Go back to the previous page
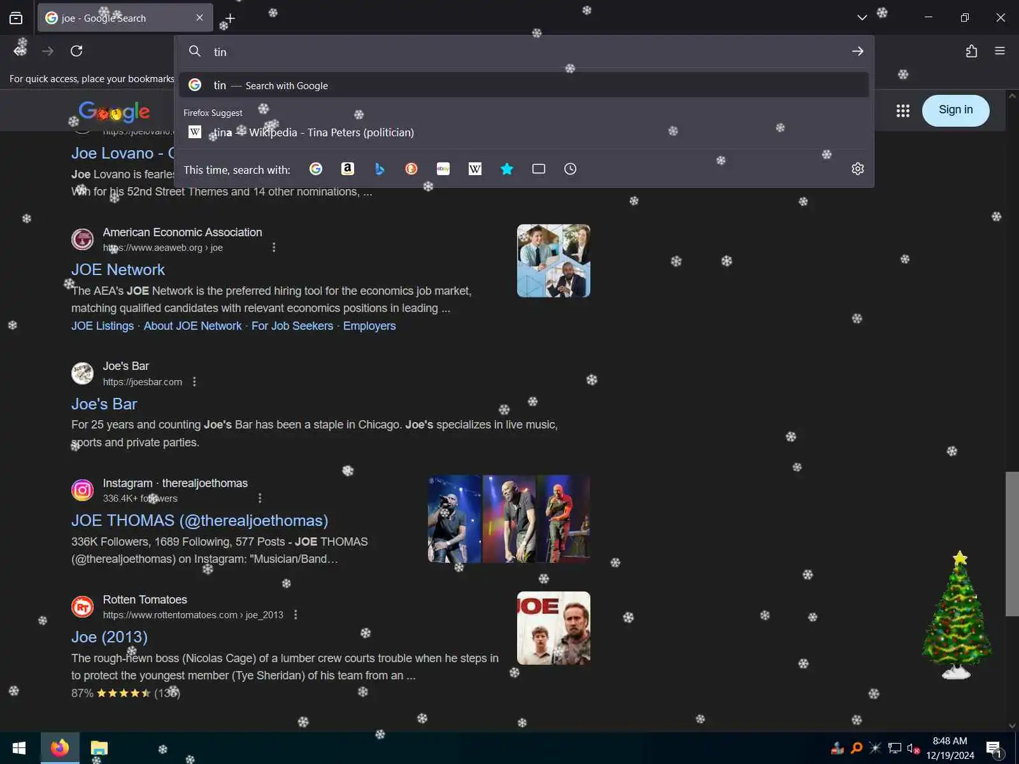The width and height of the screenshot is (1019, 764). (x=20, y=51)
